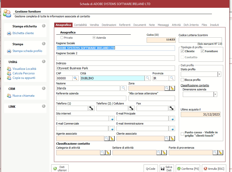Open Sito internet browser icon

pos(112,119)
